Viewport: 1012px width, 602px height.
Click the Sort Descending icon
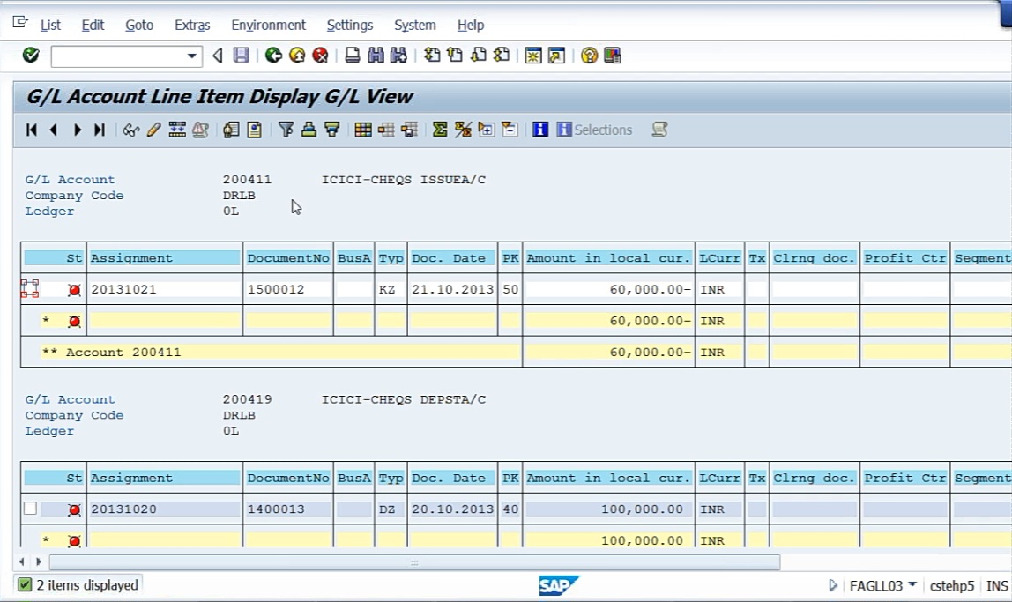coord(331,130)
